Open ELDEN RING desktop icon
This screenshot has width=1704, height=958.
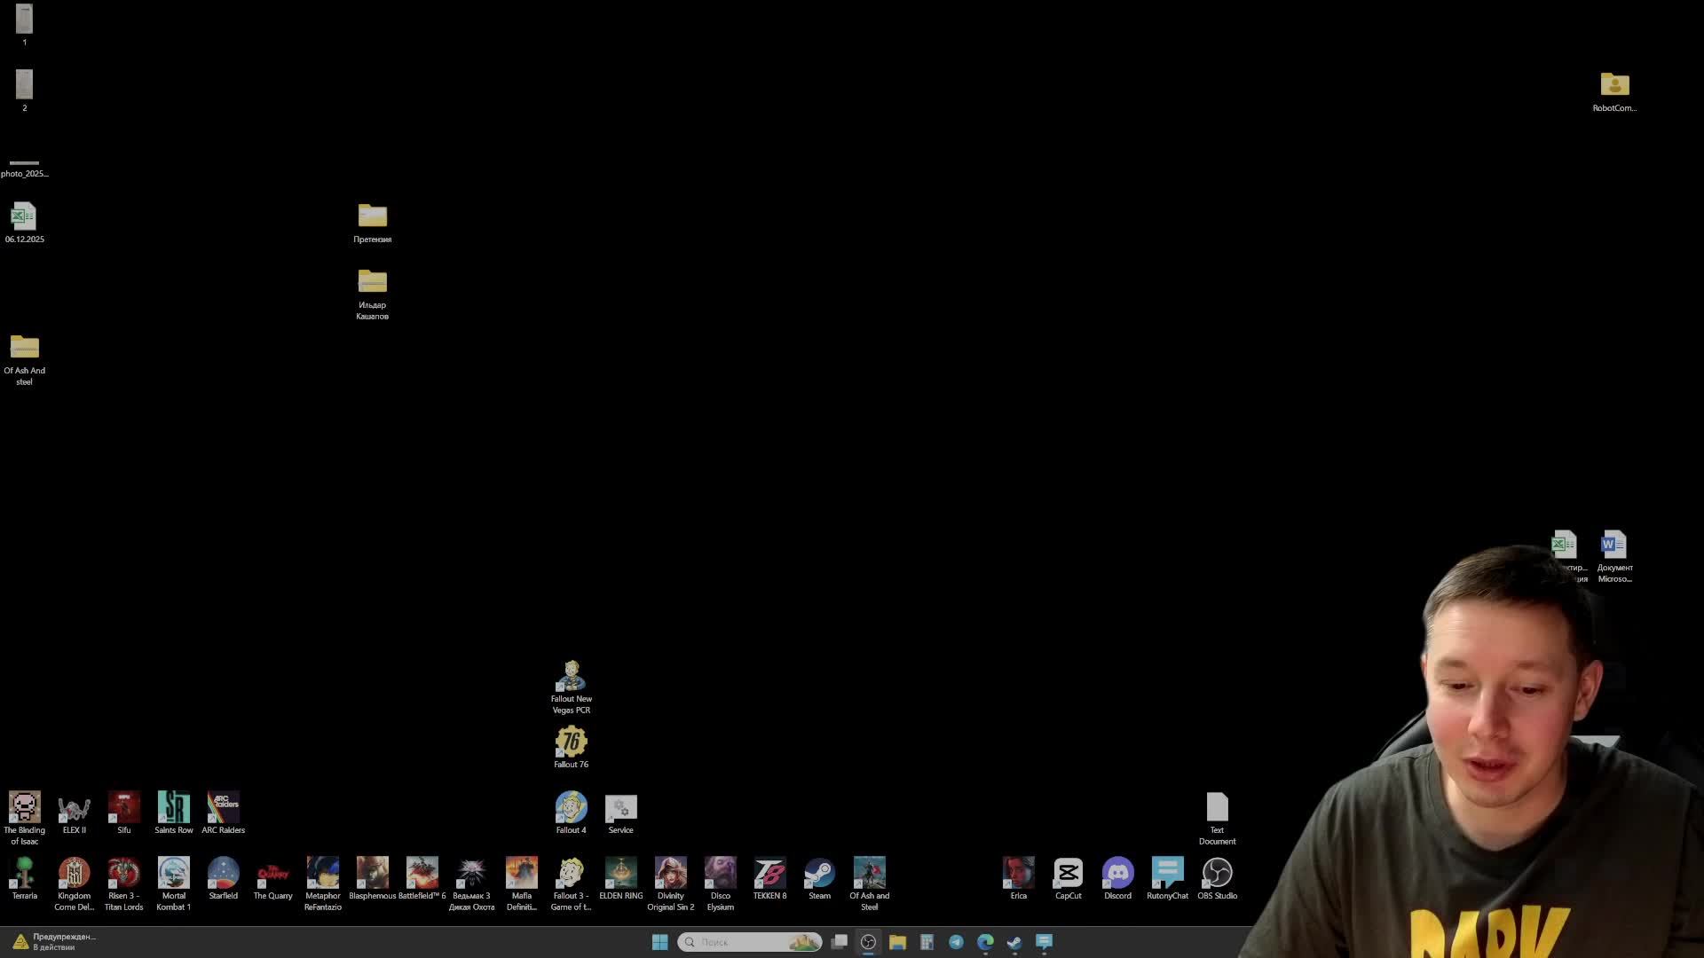(x=620, y=873)
